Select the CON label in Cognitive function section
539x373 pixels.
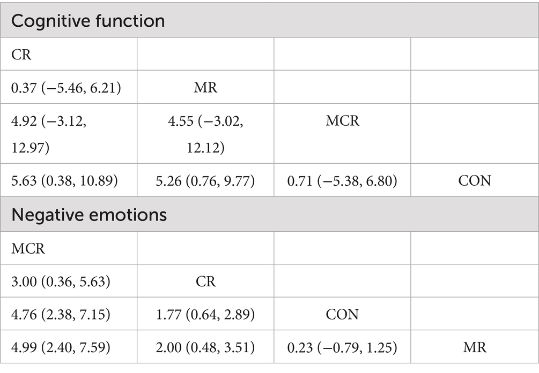pyautogui.click(x=475, y=180)
